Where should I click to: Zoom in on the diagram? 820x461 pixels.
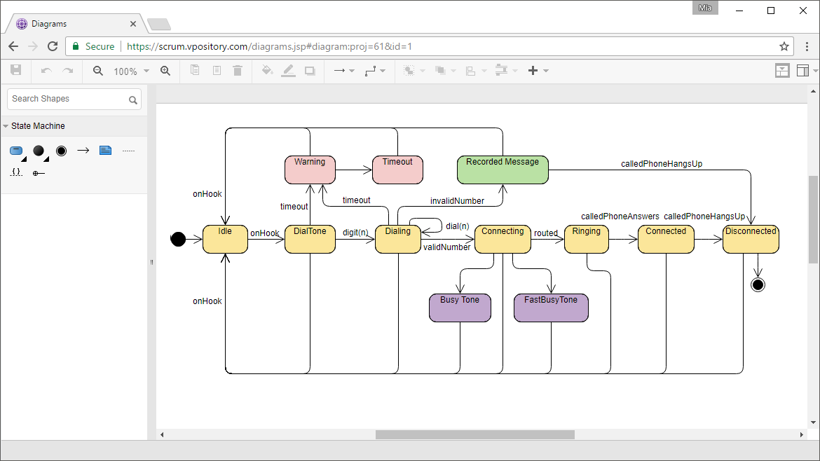pyautogui.click(x=165, y=71)
